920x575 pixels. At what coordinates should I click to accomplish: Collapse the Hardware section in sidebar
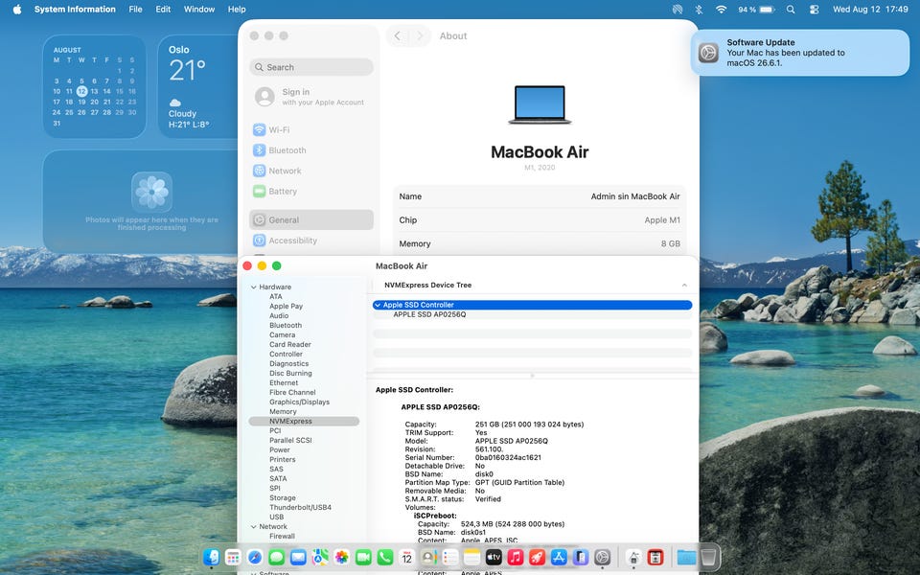pyautogui.click(x=253, y=287)
